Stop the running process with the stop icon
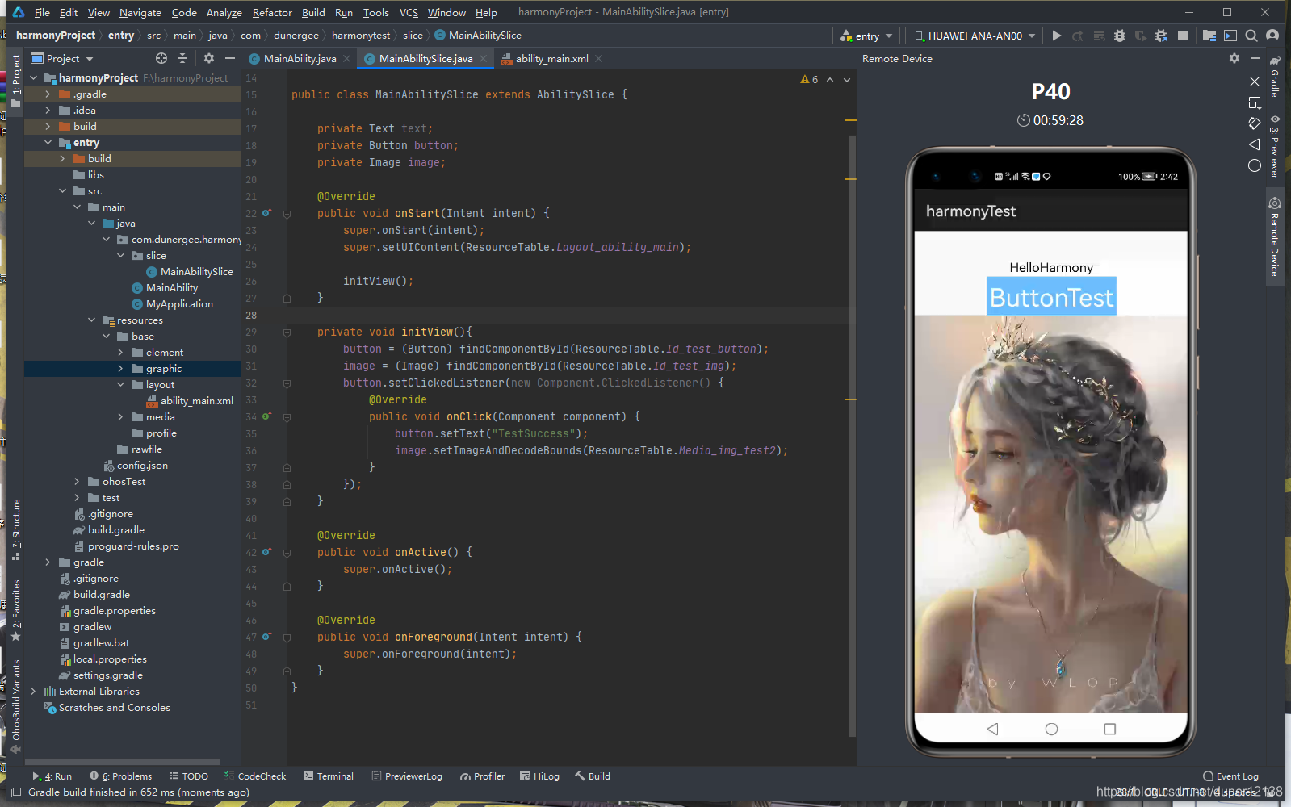 1183,36
